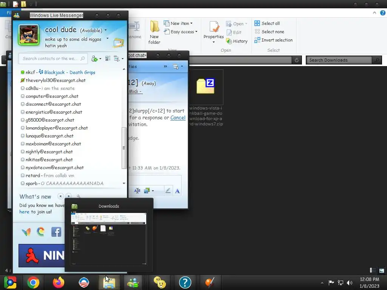Click the Search Downloads field in Explorer
387x290 pixels.
click(x=339, y=60)
